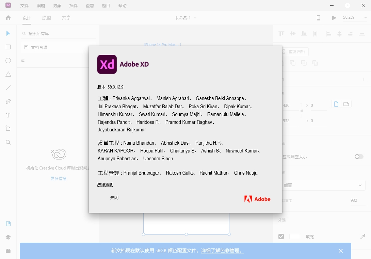
Task: Click the 更多信息 link
Action: pyautogui.click(x=59, y=178)
